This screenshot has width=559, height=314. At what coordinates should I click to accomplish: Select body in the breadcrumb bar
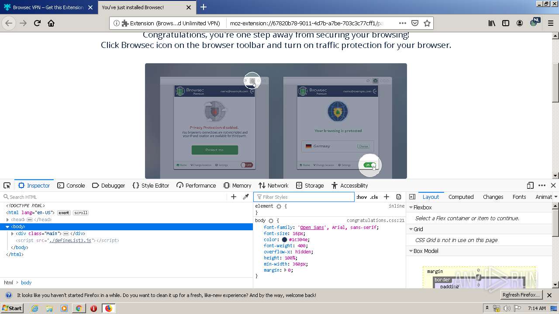click(x=26, y=283)
